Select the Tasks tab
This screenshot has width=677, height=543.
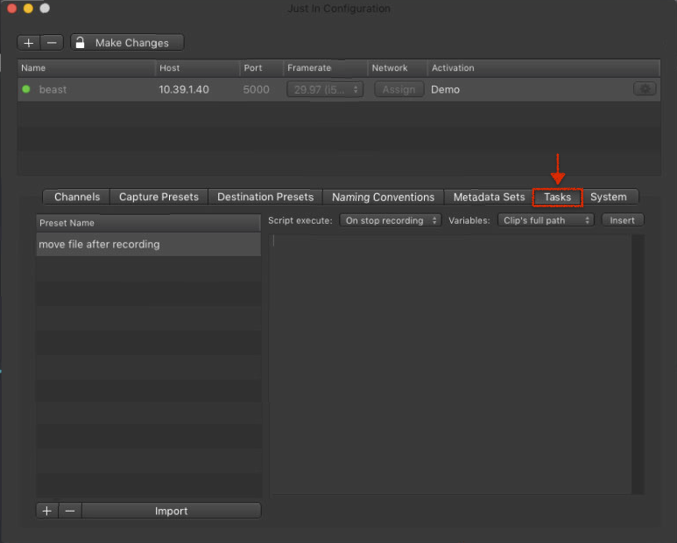[557, 197]
